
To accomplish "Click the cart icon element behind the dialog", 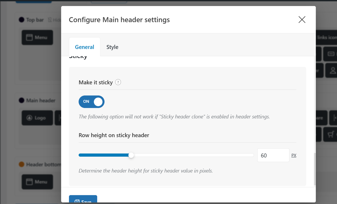I will (330, 135).
